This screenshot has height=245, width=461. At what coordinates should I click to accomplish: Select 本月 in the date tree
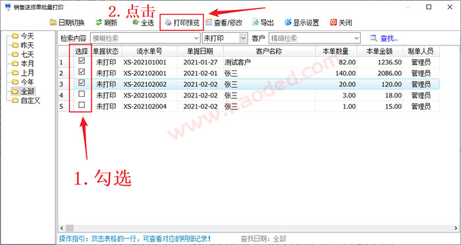click(x=28, y=63)
